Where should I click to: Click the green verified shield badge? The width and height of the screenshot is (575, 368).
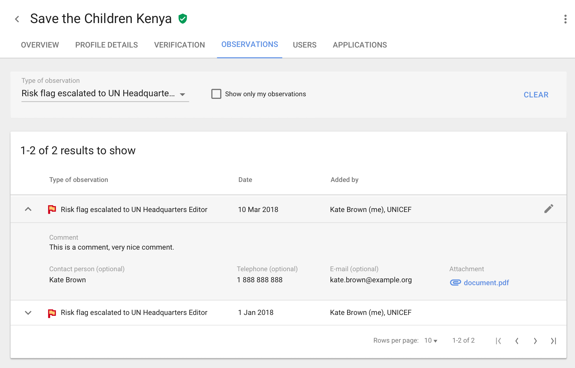coord(183,19)
